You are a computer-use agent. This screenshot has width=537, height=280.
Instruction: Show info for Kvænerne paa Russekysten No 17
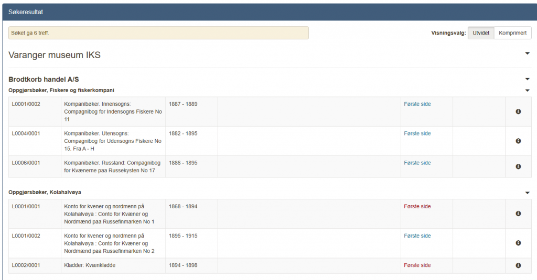(x=518, y=166)
